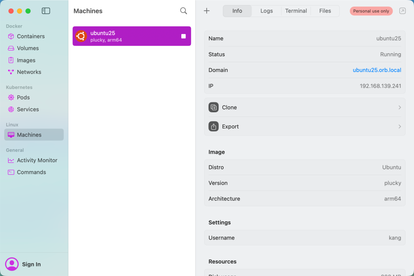The image size is (414, 276).
Task: Go to Images in the sidebar
Action: [26, 60]
